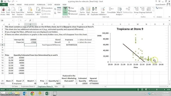Click the Name Box showing C8
The image size is (171, 96).
[x=6, y=20]
